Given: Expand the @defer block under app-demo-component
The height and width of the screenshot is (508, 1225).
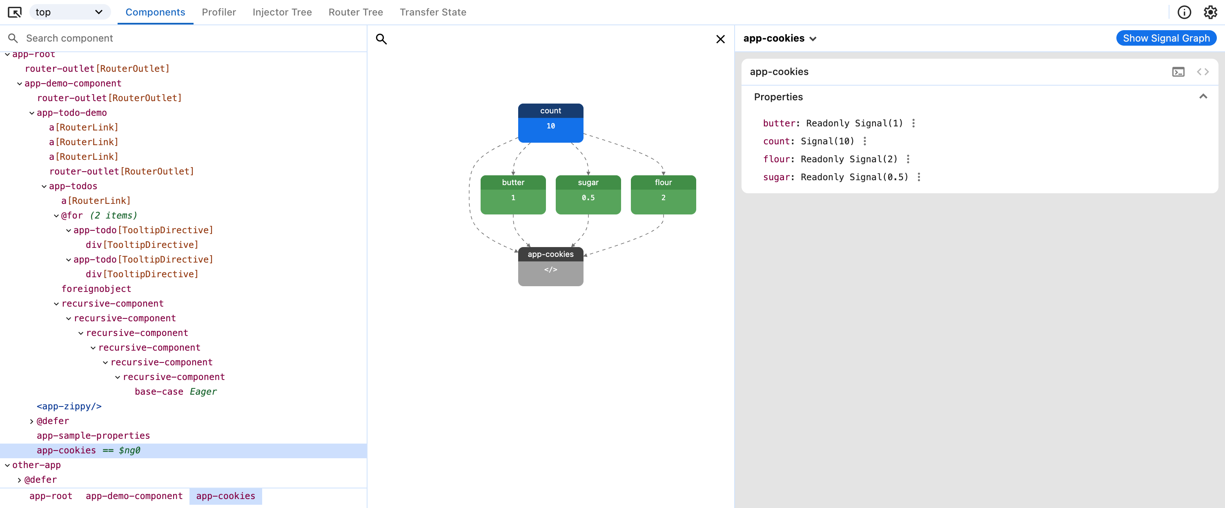Looking at the screenshot, I should click(32, 422).
